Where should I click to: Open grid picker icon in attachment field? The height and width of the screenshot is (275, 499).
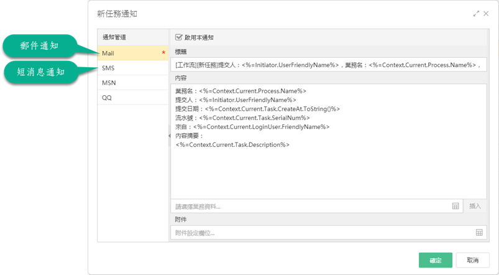point(479,232)
